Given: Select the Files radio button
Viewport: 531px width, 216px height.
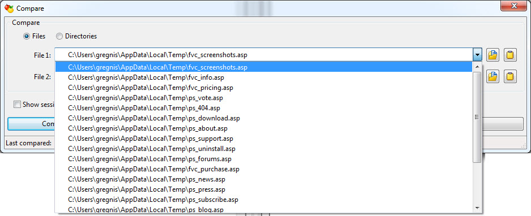Looking at the screenshot, I should 27,36.
